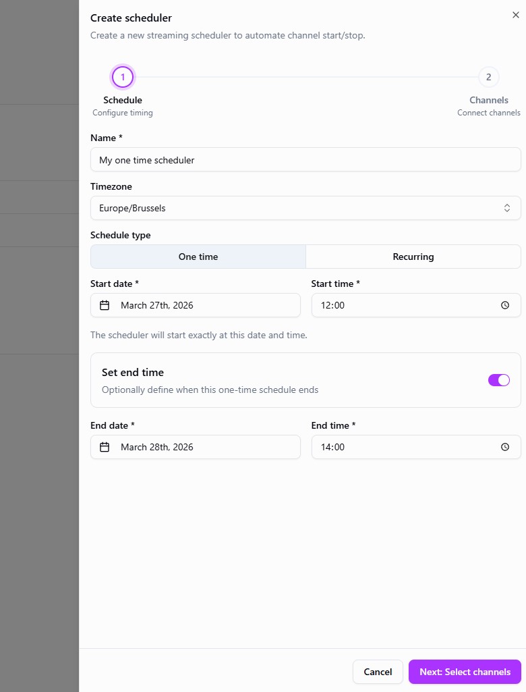
Task: Click the calendar icon in End date
Action: coord(105,447)
